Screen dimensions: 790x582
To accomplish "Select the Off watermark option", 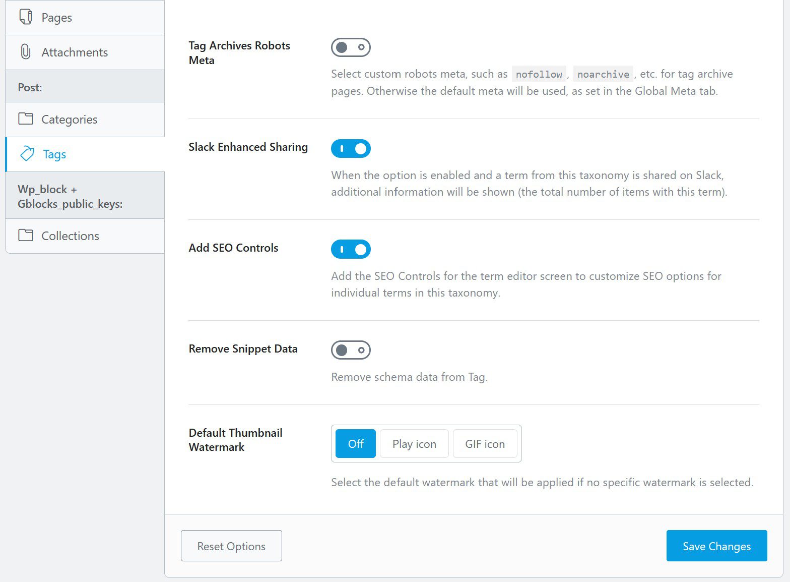I will point(356,444).
